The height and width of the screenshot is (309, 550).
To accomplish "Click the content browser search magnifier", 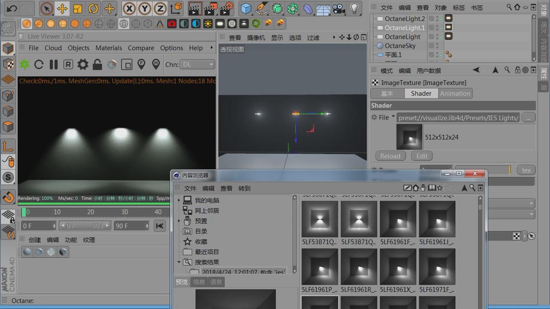I will point(472,188).
